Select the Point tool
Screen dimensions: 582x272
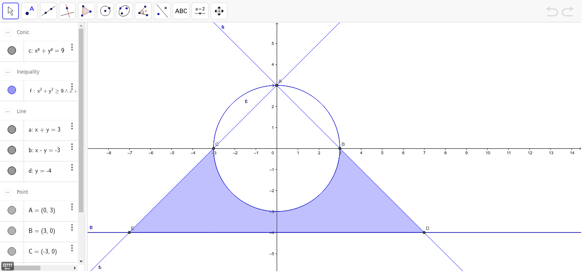click(x=29, y=11)
